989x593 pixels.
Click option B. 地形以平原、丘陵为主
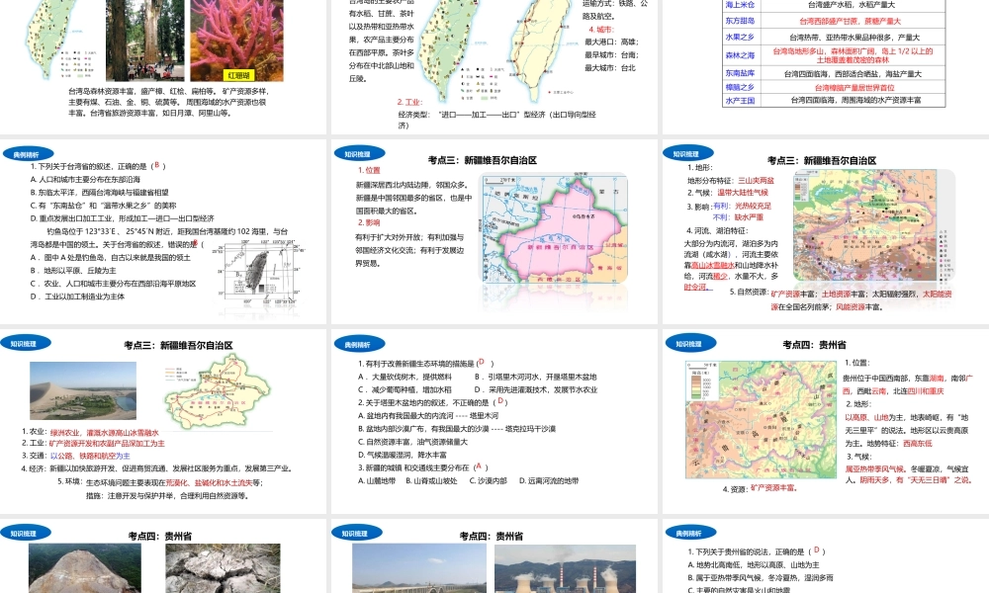pyautogui.click(x=73, y=271)
